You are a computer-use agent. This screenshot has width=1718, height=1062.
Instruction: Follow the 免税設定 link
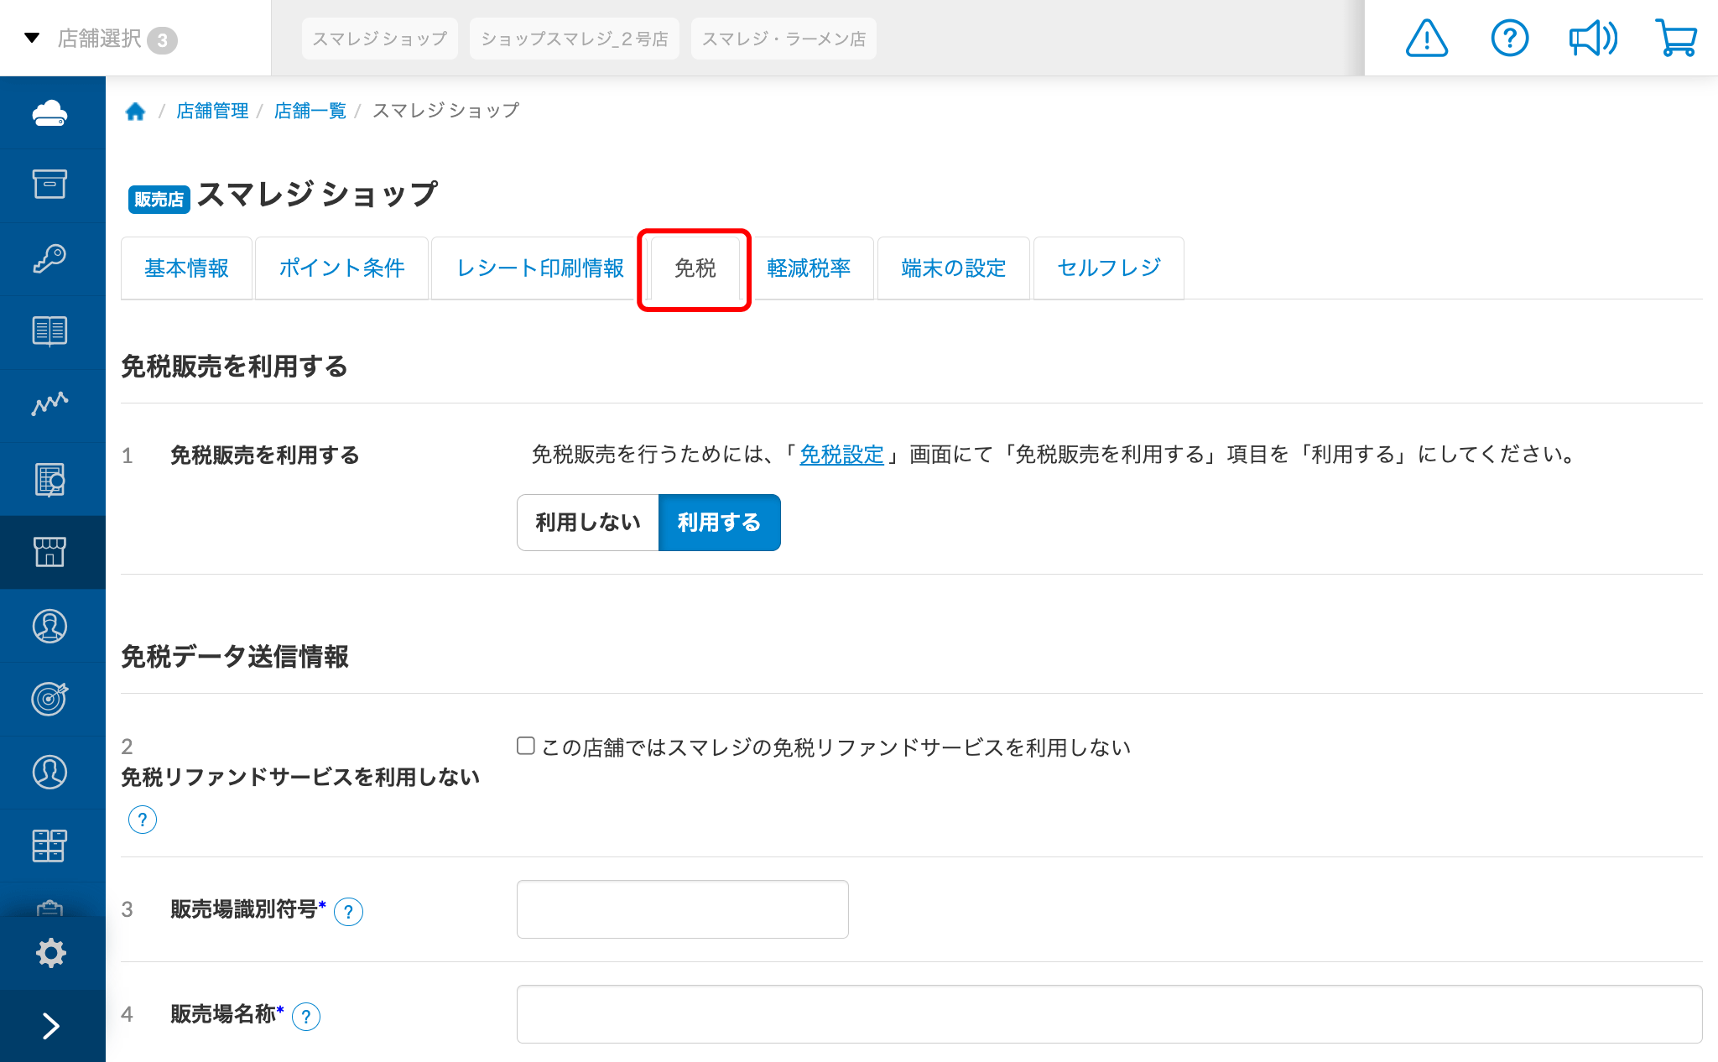(841, 455)
